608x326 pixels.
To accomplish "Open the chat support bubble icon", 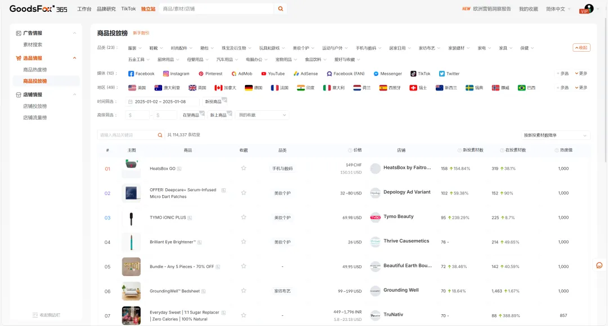I will pyautogui.click(x=599, y=265).
